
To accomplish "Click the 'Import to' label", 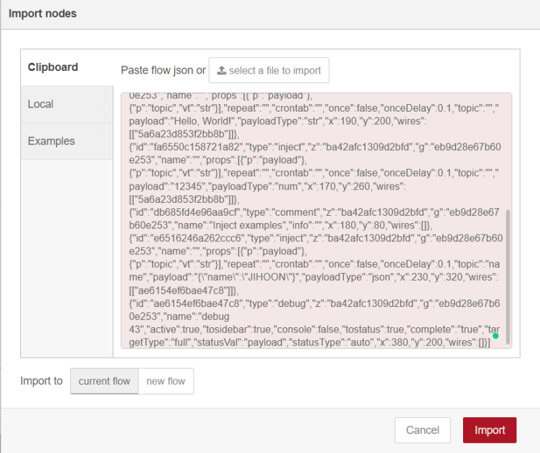I will [x=41, y=381].
